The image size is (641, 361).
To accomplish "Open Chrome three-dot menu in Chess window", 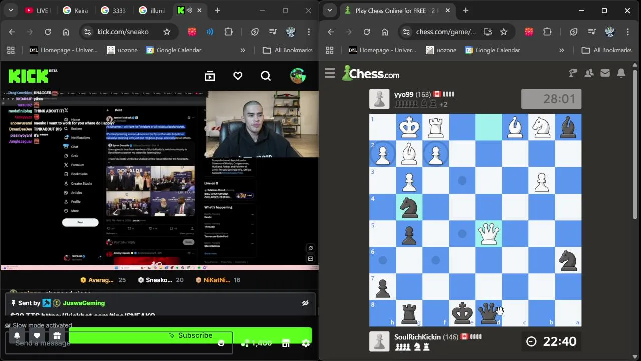I will tap(627, 32).
